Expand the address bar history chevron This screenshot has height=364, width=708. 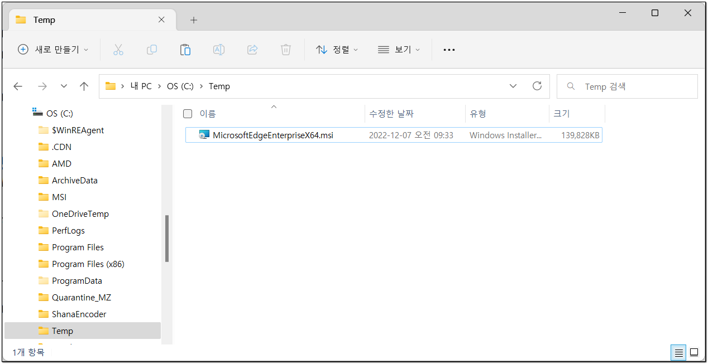pos(513,86)
